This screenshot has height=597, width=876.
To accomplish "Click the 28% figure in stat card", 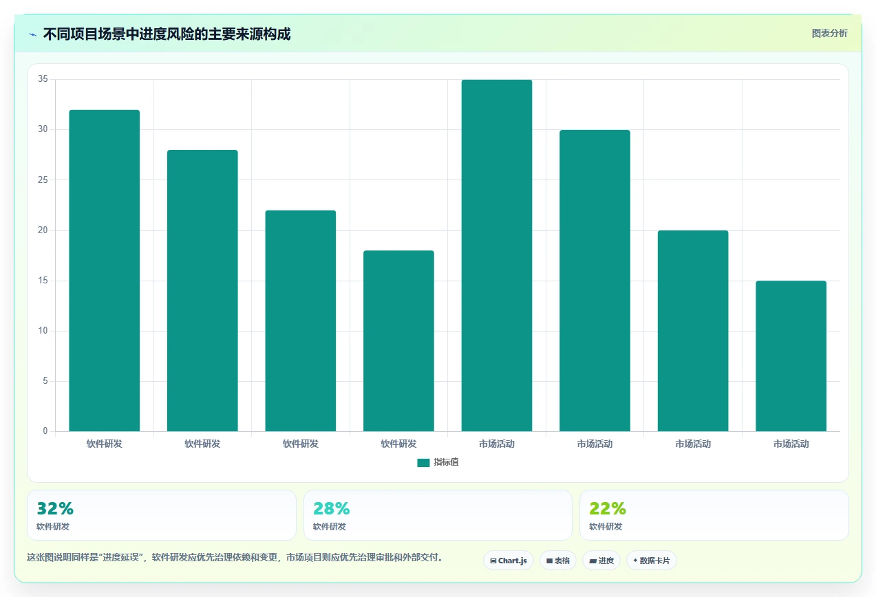I will 332,509.
